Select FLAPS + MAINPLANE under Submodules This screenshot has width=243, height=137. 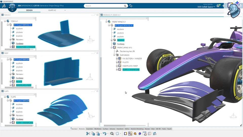(131, 70)
